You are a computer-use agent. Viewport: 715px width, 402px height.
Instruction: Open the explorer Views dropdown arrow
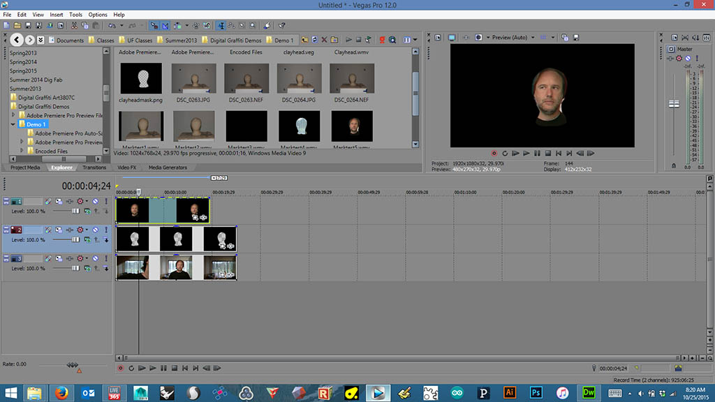click(415, 40)
